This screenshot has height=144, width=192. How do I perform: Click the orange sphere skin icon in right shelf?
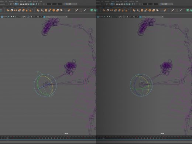point(142,10)
